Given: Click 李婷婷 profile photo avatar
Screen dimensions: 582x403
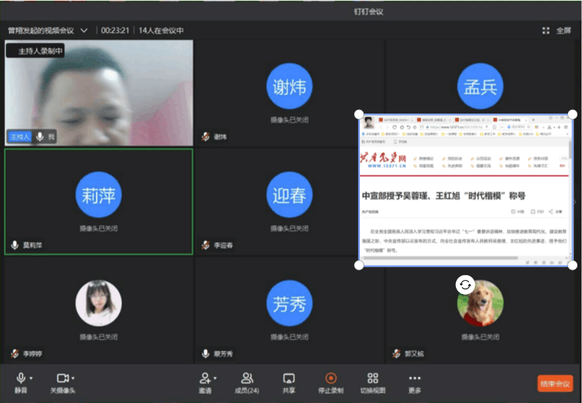Looking at the screenshot, I should (x=99, y=303).
